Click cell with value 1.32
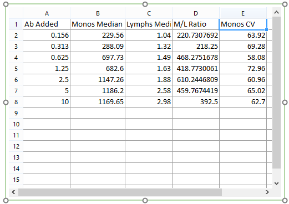Viewport: 289px width, 204px height. pos(149,47)
